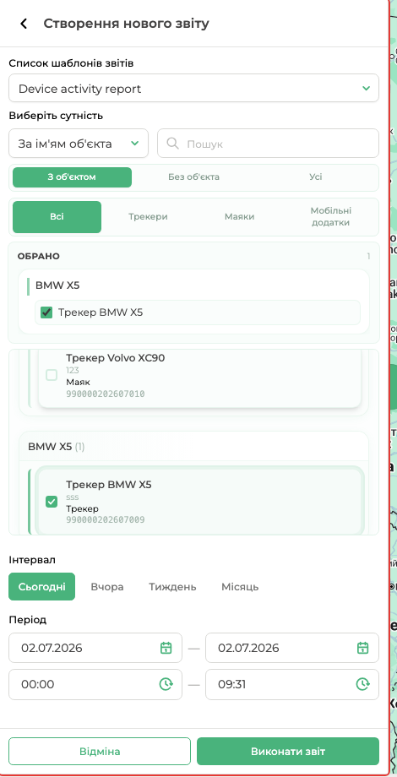The width and height of the screenshot is (397, 777).
Task: Open clock icon for start time 00:00
Action: (166, 684)
